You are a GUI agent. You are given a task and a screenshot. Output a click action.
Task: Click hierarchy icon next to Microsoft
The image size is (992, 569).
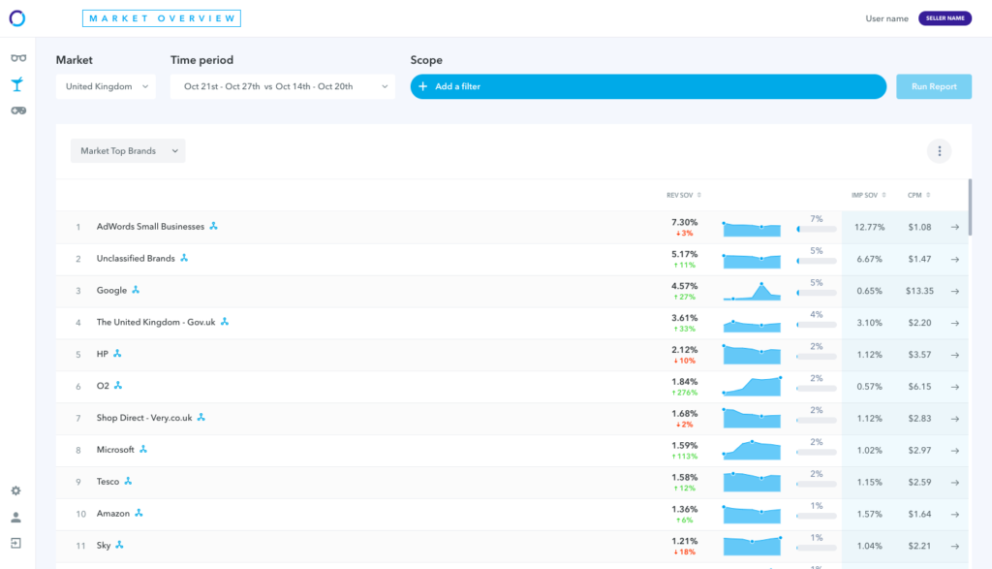143,449
